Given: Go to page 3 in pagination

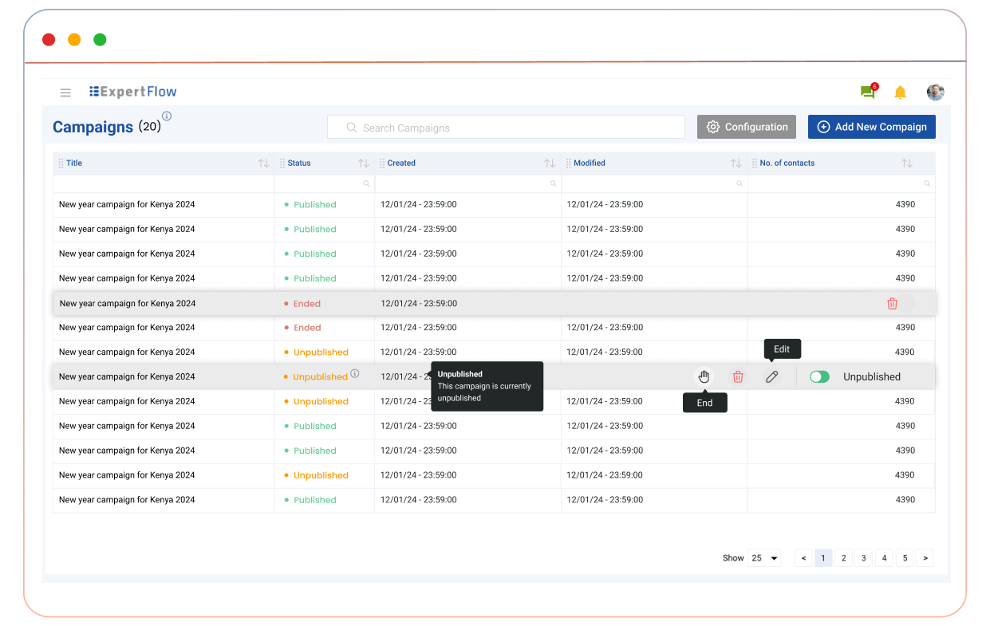Looking at the screenshot, I should tap(864, 558).
